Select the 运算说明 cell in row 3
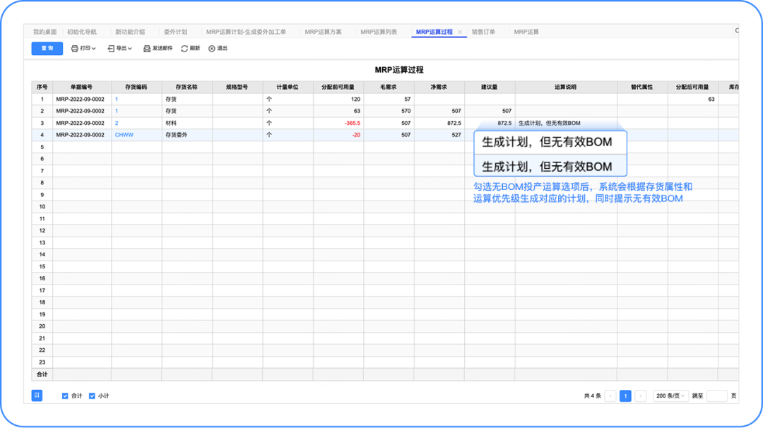Viewport: 763px width, 428px height. click(565, 123)
